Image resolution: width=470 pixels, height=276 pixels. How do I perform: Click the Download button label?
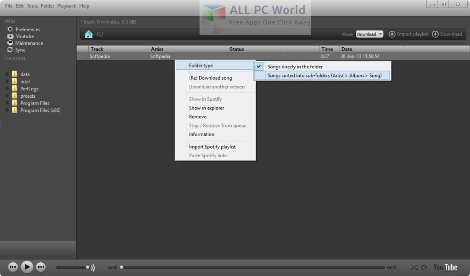(451, 34)
